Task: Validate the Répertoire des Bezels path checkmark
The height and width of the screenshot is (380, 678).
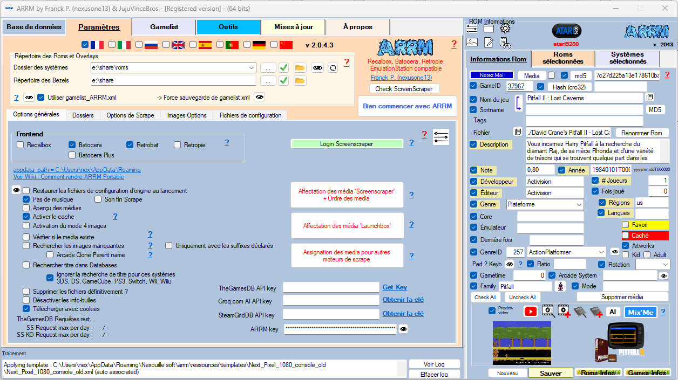Action: pyautogui.click(x=283, y=80)
